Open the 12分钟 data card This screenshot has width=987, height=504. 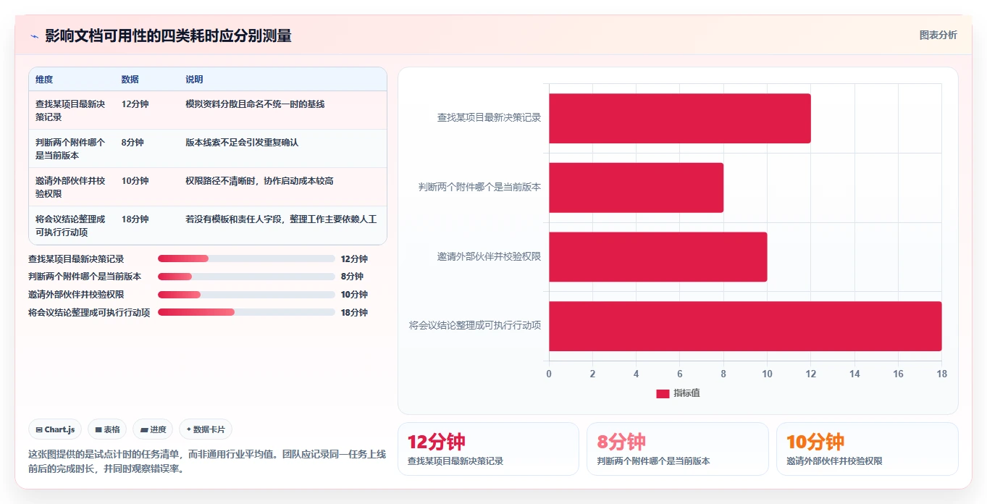[488, 449]
